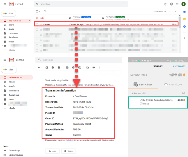Screen dimensions: 188x157
Task: Tick the select-all checkbox above the inbox
Action: (37, 11)
